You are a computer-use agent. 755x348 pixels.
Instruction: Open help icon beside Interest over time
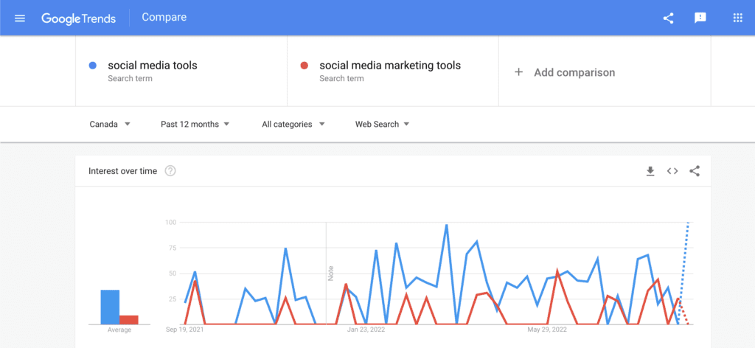[170, 171]
